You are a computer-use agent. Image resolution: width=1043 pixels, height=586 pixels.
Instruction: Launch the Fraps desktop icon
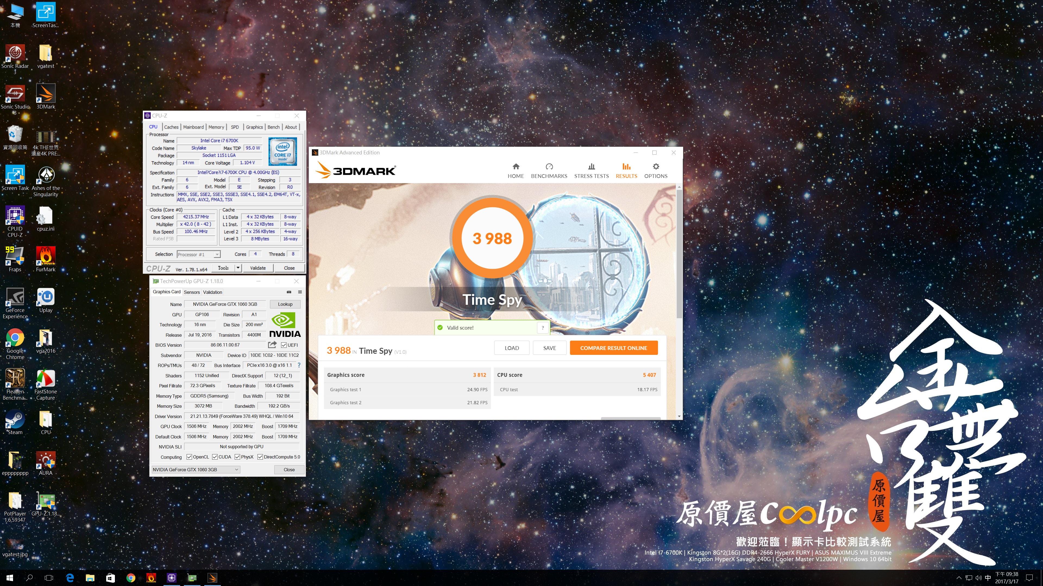pyautogui.click(x=15, y=259)
